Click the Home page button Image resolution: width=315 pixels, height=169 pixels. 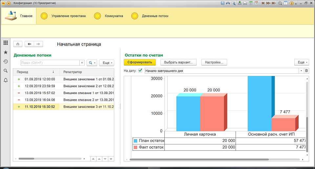point(18,44)
